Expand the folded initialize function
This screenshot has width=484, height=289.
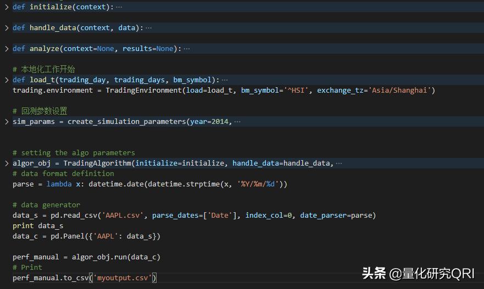pos(7,7)
